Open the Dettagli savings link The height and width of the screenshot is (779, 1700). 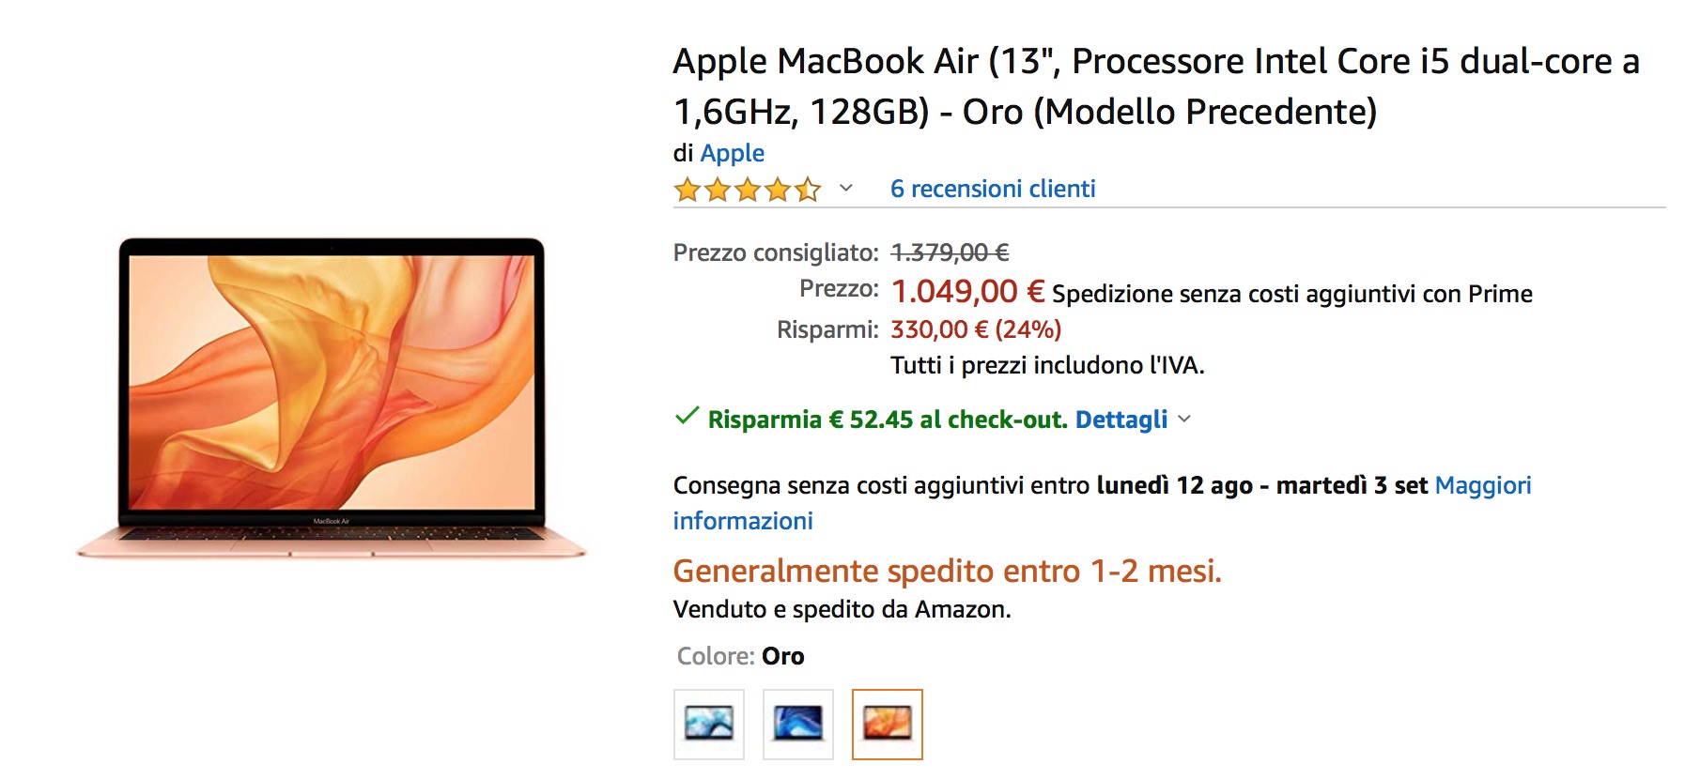pos(1120,420)
